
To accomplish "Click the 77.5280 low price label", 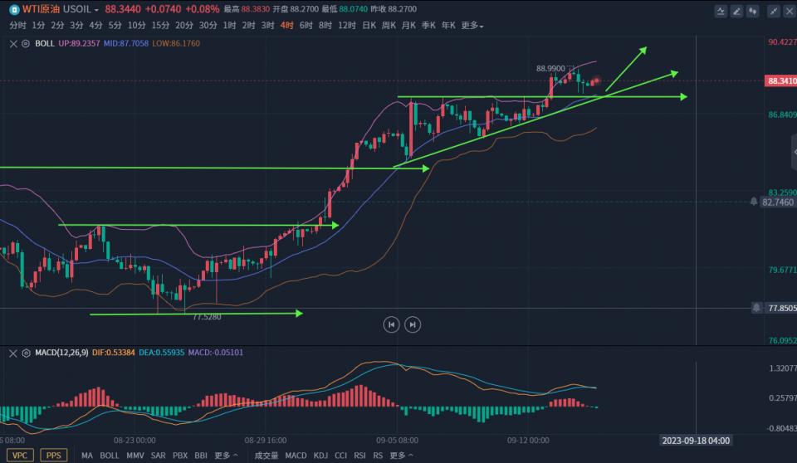I will tap(207, 317).
